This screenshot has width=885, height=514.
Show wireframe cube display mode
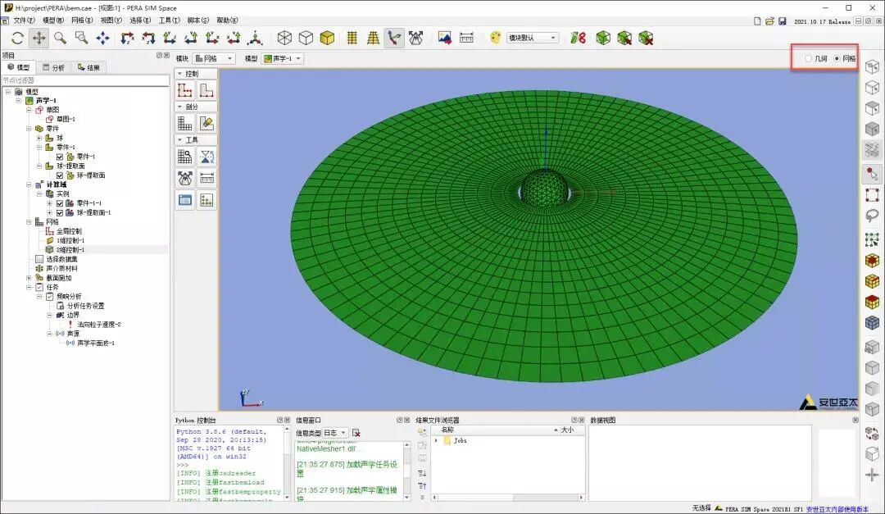(x=284, y=38)
